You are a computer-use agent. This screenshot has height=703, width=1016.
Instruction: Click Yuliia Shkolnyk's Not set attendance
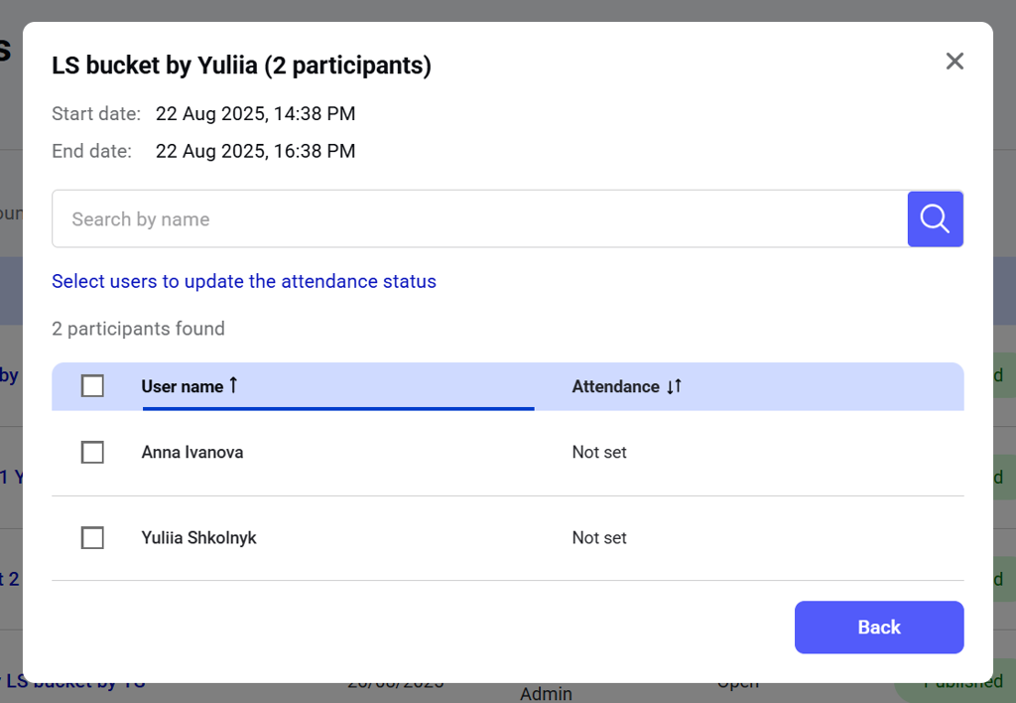click(599, 537)
